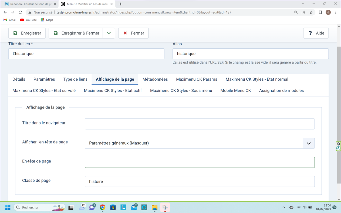Open the Windows Start menu
The width and height of the screenshot is (341, 213).
point(7,207)
